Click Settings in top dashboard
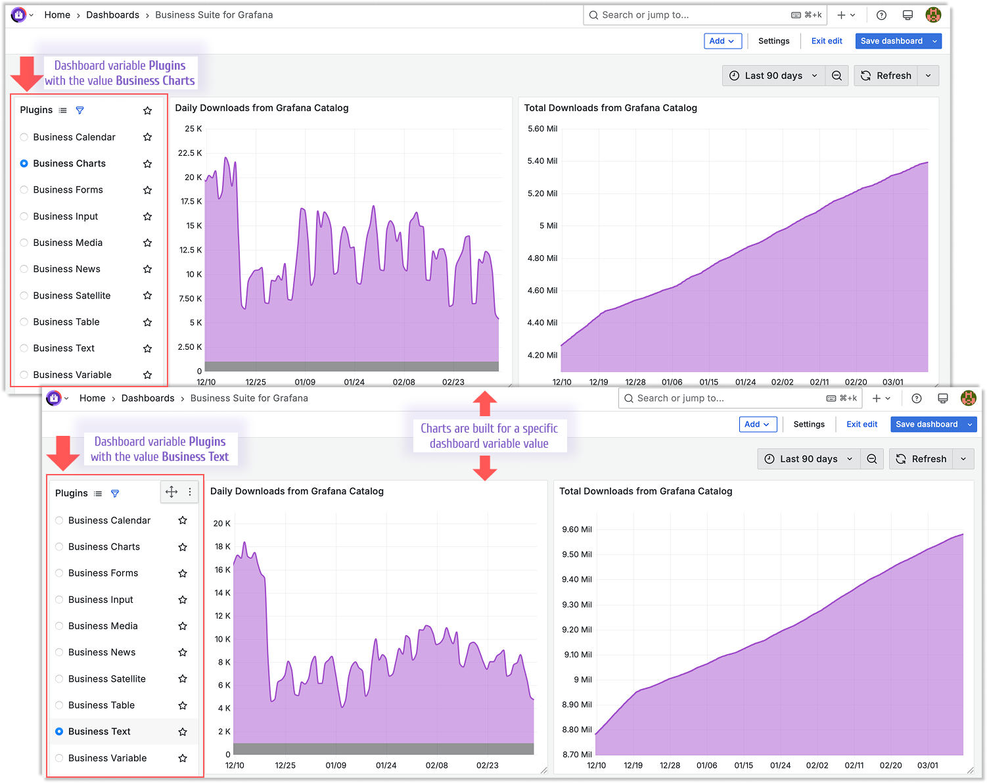This screenshot has width=987, height=783. (x=773, y=41)
